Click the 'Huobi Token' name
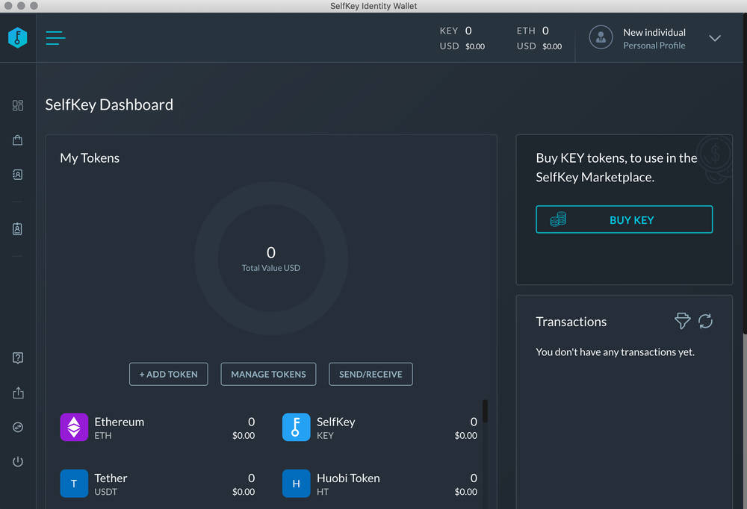This screenshot has height=509, width=747. [348, 478]
